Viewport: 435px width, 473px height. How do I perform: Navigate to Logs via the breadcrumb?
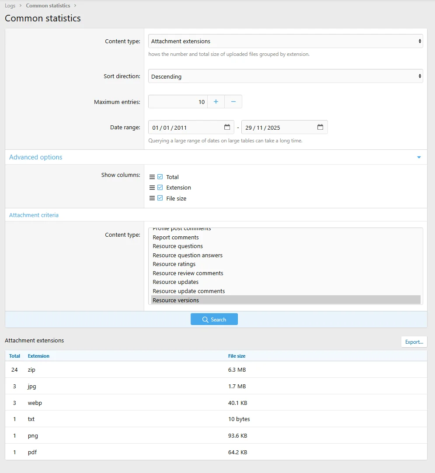[10, 5]
